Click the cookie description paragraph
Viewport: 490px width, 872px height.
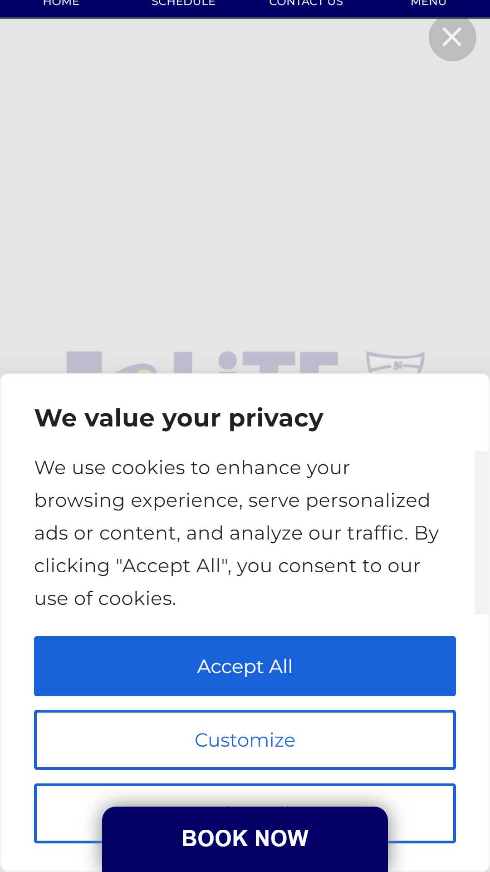tap(236, 533)
